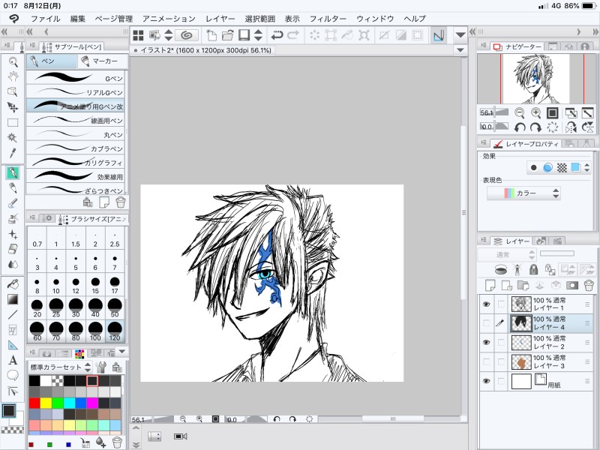Viewport: 600px width, 450px height.
Task: Toggle visibility of レイヤー 3
Action: click(486, 361)
